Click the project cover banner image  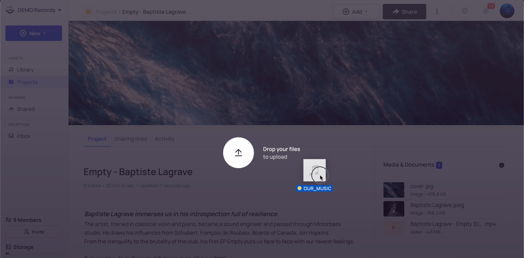point(296,73)
